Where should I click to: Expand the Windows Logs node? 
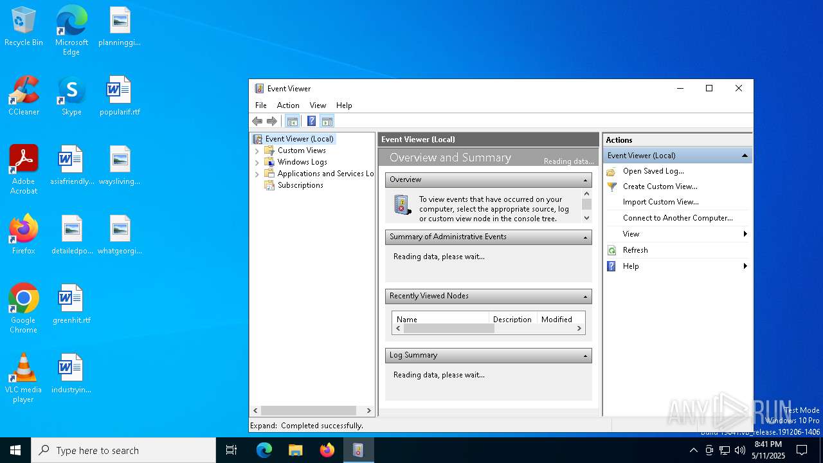[257, 162]
